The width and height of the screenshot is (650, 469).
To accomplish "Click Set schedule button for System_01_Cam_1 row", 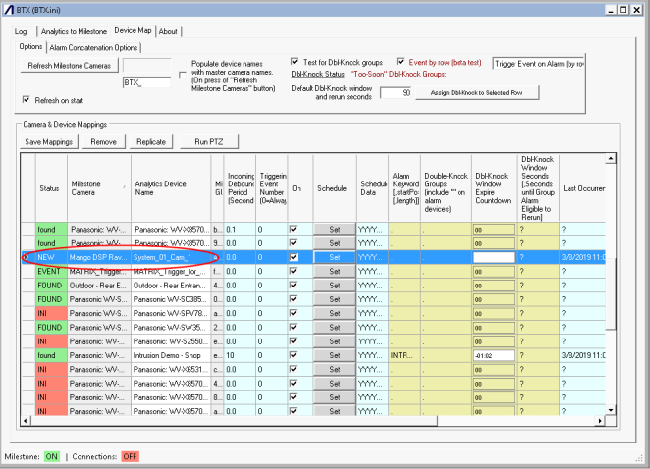I will [335, 257].
